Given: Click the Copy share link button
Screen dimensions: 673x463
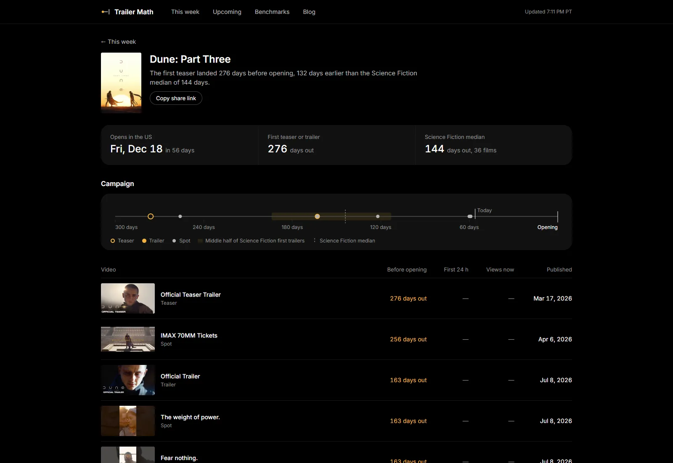Looking at the screenshot, I should pyautogui.click(x=176, y=98).
